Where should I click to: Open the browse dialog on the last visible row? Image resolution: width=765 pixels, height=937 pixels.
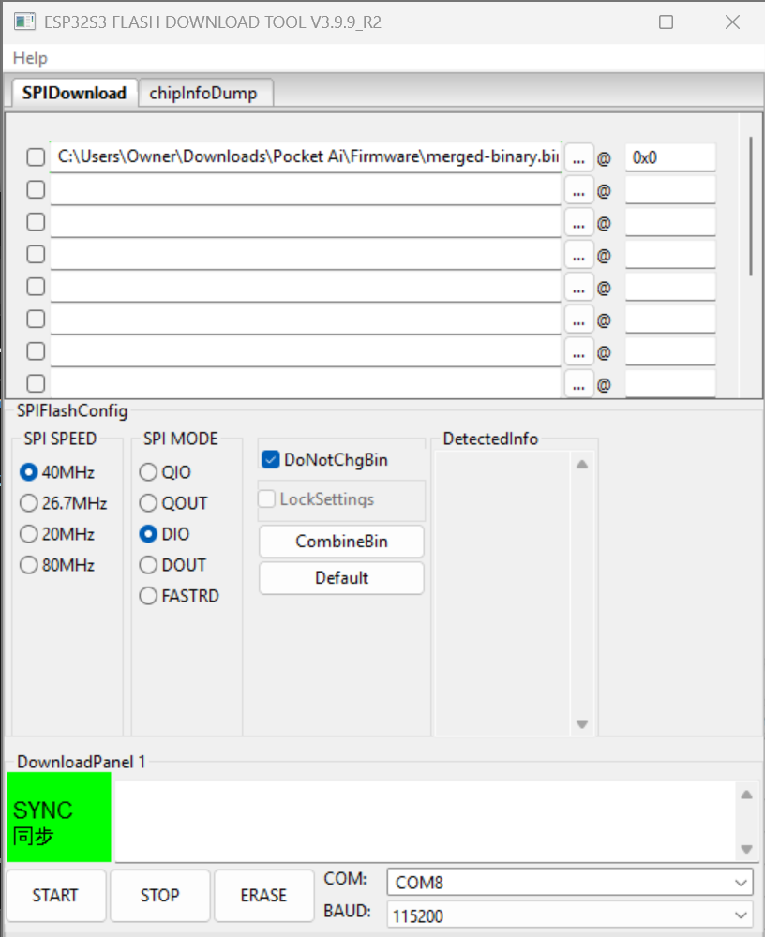(578, 382)
